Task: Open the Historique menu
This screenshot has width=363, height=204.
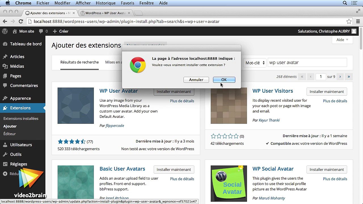Action: (x=105, y=3)
